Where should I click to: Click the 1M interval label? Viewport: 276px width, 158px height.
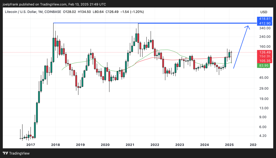40,12
